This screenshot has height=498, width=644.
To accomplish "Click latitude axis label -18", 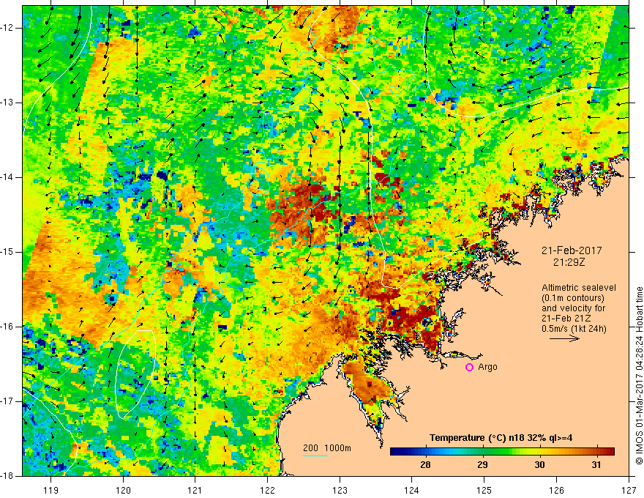I will click(8, 476).
